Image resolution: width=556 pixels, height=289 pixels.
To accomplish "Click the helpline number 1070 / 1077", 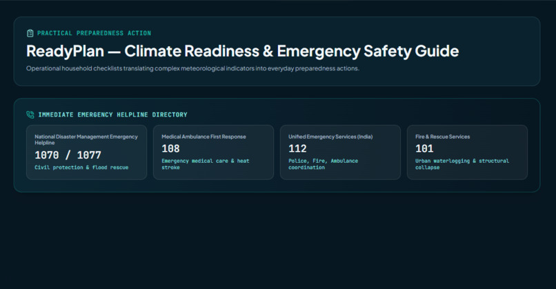I will pyautogui.click(x=68, y=155).
